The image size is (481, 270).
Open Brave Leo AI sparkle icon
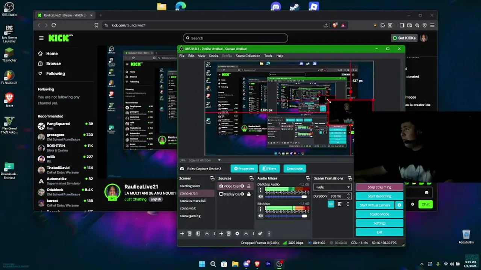[x=417, y=25]
